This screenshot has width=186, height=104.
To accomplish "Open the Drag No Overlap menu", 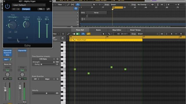I will [143, 5].
